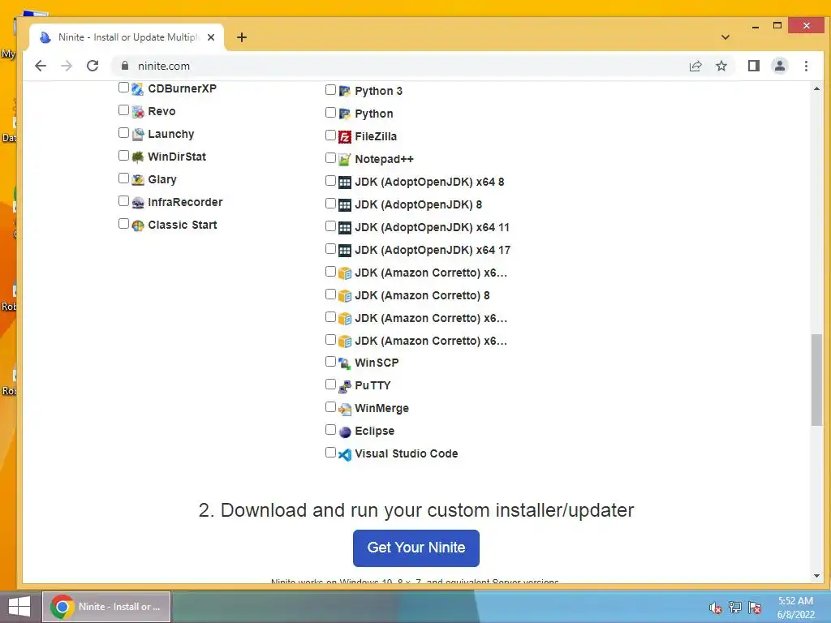
Task: Click the scrollbar down arrow
Action: pos(816,576)
